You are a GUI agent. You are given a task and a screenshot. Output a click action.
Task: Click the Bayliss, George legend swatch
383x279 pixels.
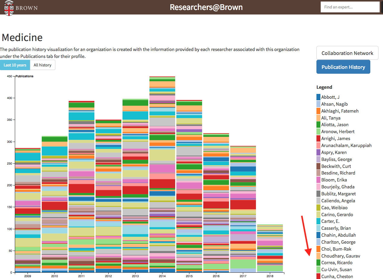pyautogui.click(x=318, y=159)
